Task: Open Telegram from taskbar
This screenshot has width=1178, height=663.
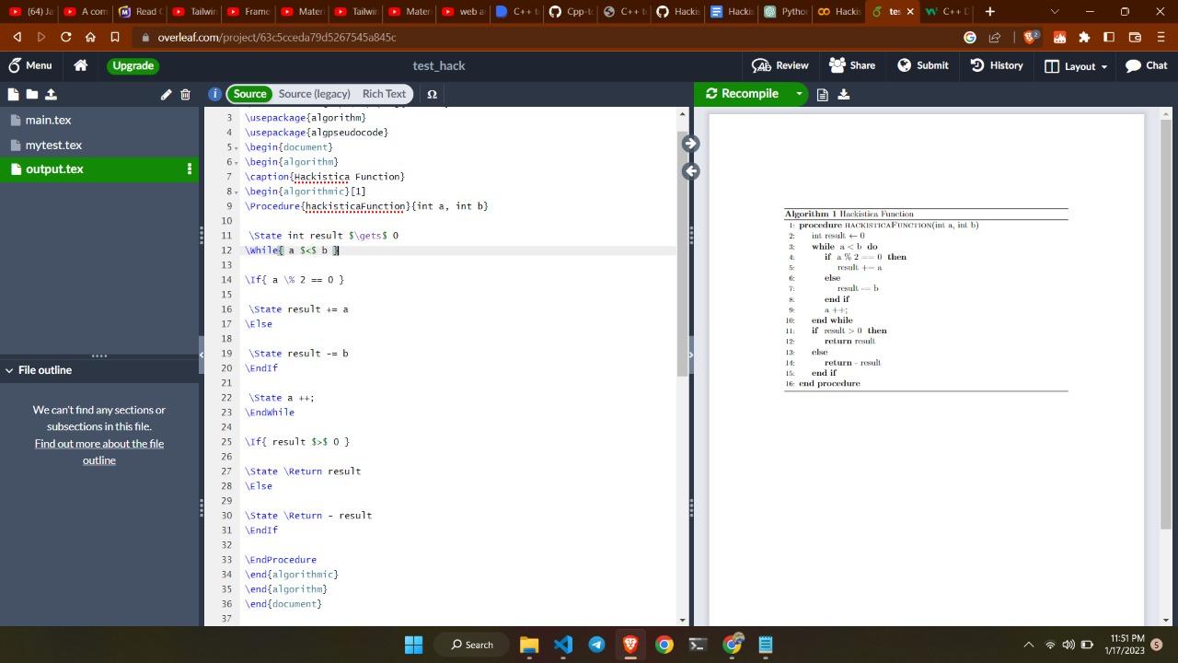Action: click(x=596, y=645)
